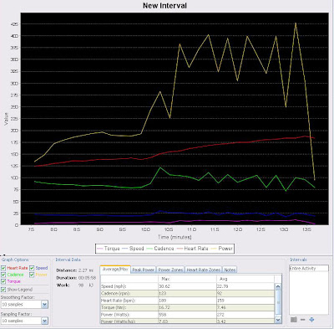Click the New Interval chart title
334x329 pixels.
point(164,6)
